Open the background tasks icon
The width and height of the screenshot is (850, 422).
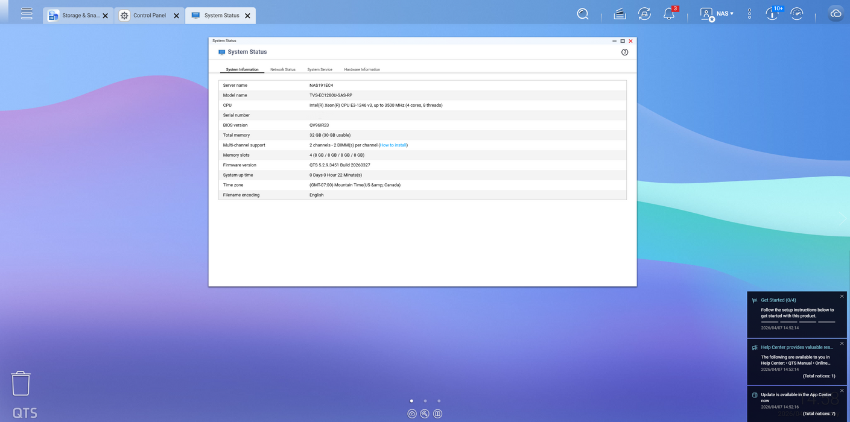(620, 14)
